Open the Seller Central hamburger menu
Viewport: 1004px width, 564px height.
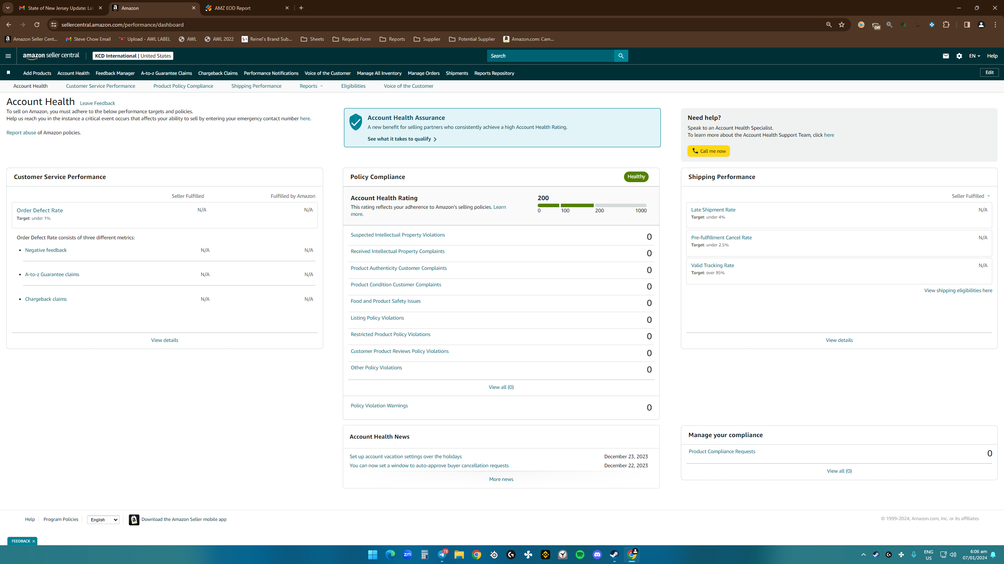click(8, 56)
